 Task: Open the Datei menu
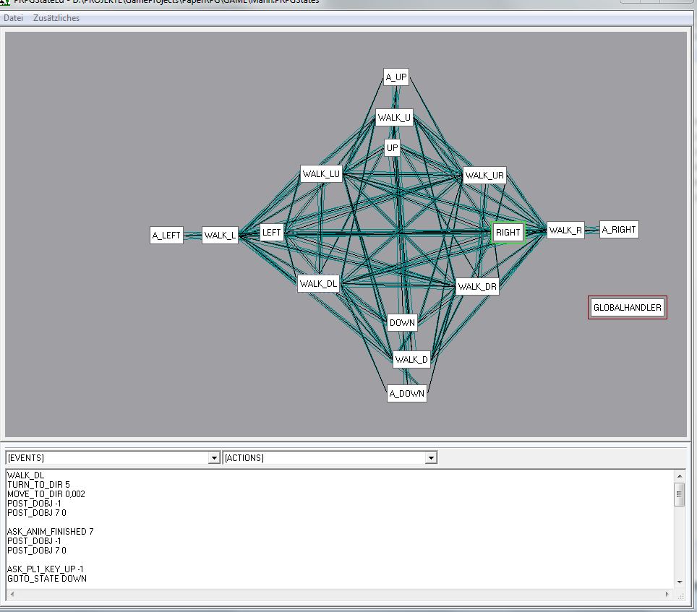click(14, 18)
